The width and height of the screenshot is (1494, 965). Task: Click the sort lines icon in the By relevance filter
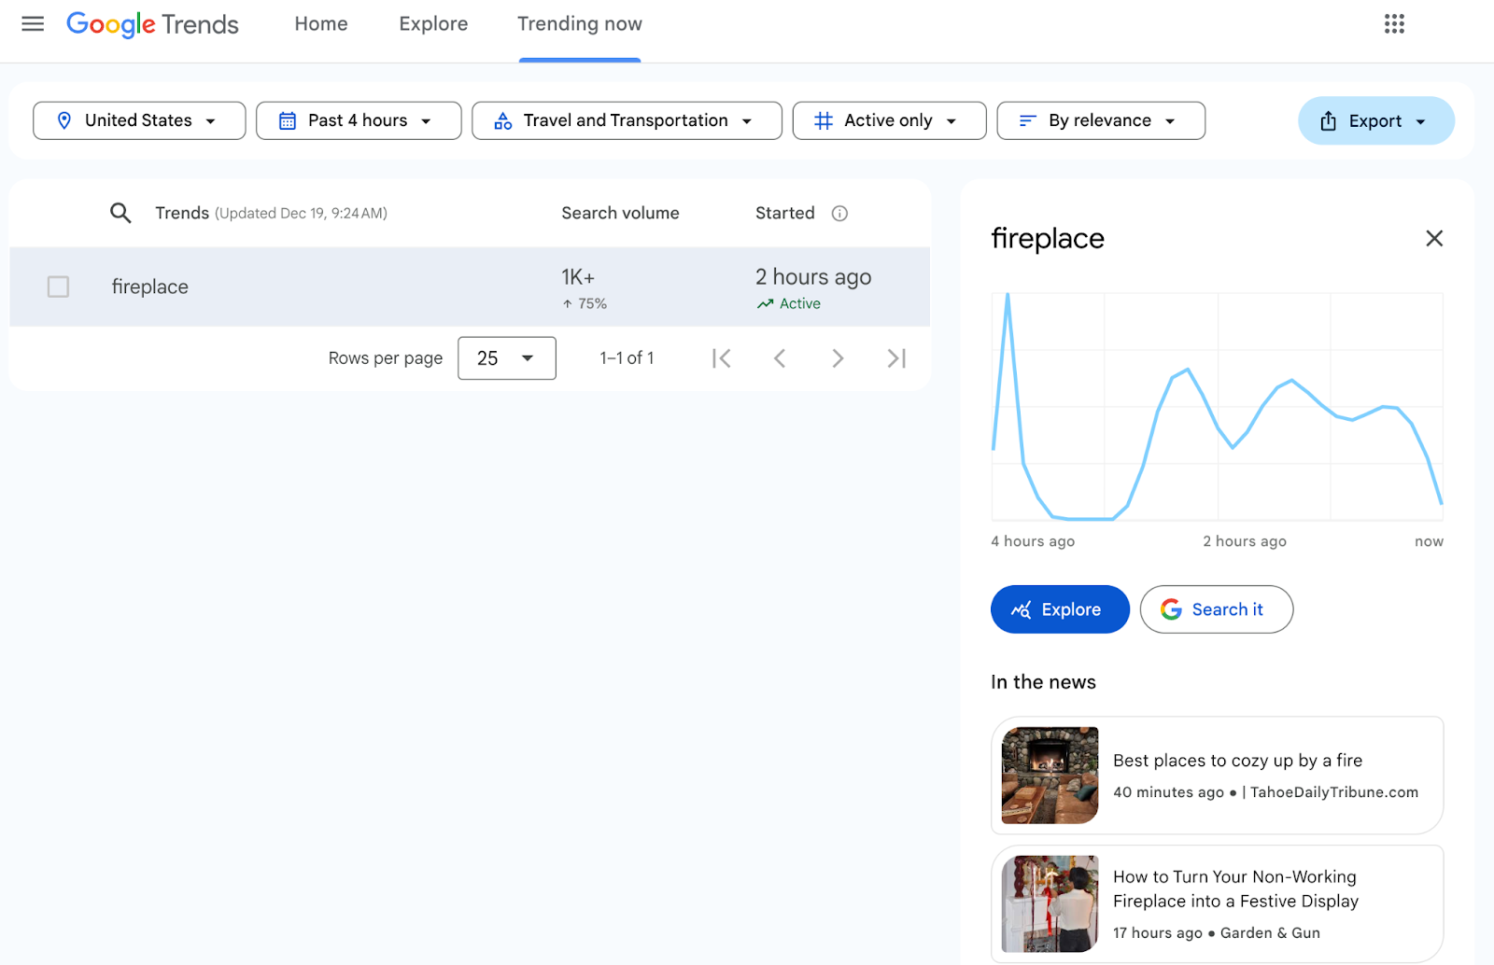click(1028, 120)
